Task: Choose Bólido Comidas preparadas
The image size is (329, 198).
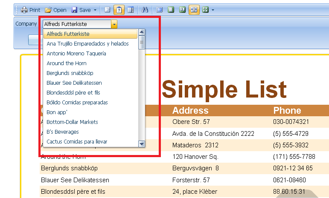Action: click(90, 103)
